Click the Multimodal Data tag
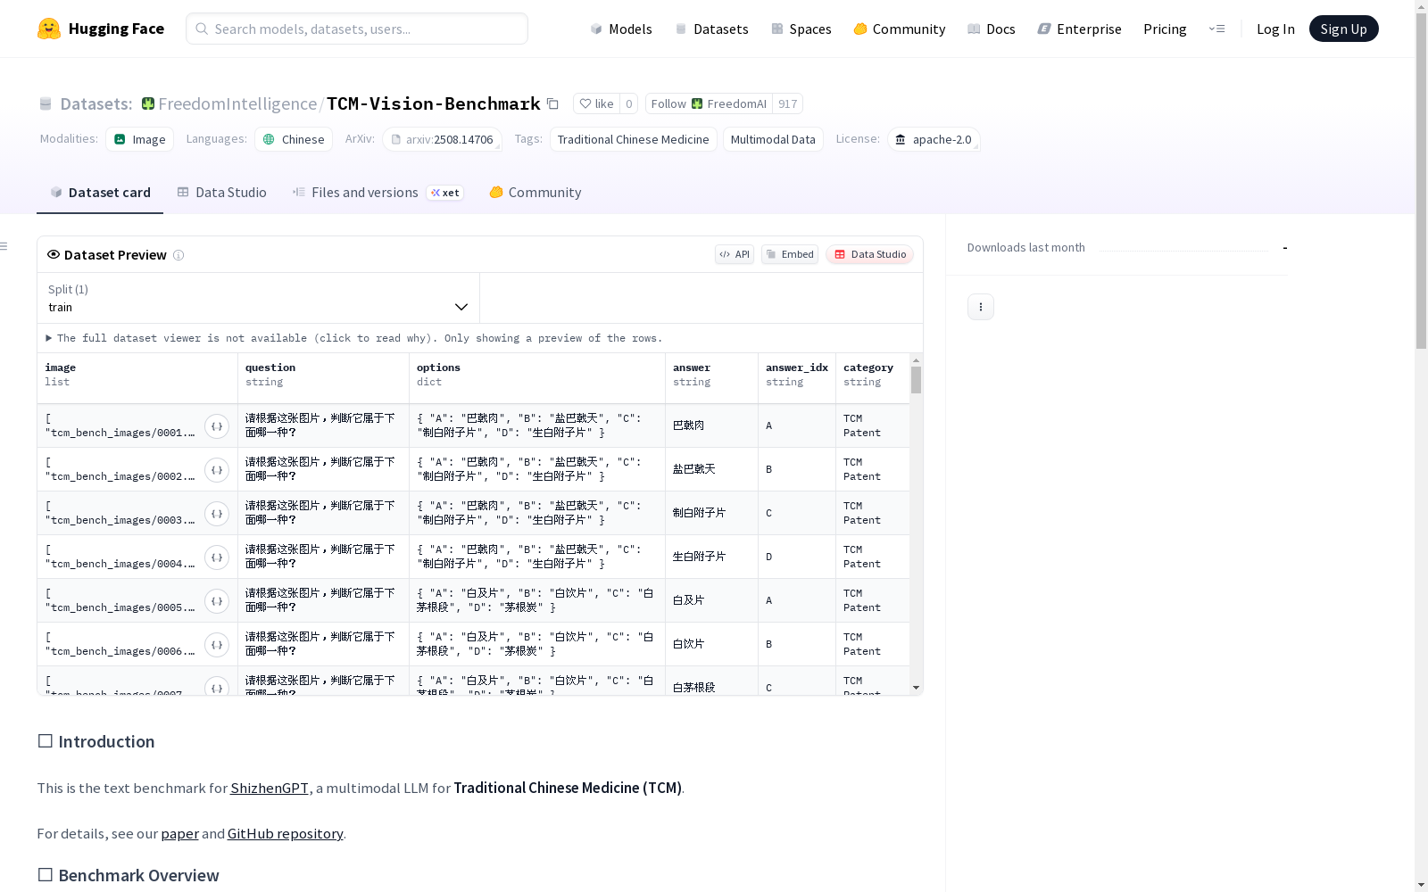 pos(773,139)
